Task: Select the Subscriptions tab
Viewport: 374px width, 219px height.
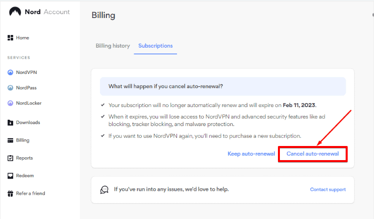Action: coord(156,46)
